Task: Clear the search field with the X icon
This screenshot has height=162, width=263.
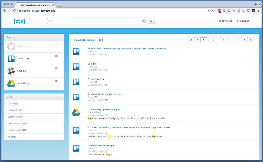Action: (144, 21)
